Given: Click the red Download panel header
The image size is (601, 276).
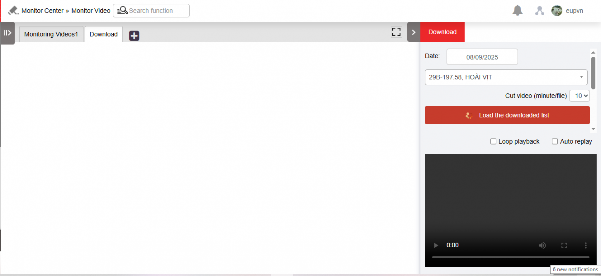Looking at the screenshot, I should click(x=443, y=32).
